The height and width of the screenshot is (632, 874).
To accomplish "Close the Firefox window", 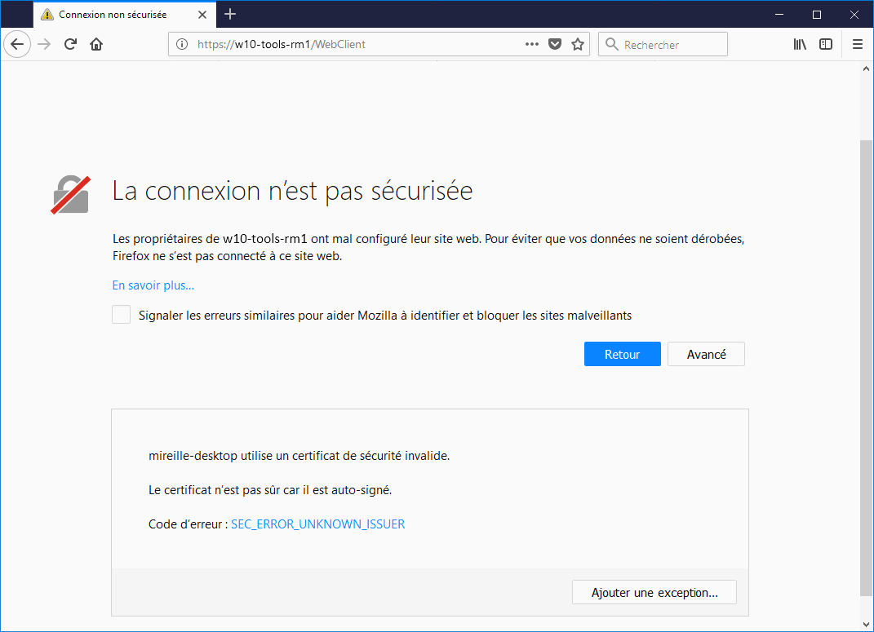I will coord(854,15).
